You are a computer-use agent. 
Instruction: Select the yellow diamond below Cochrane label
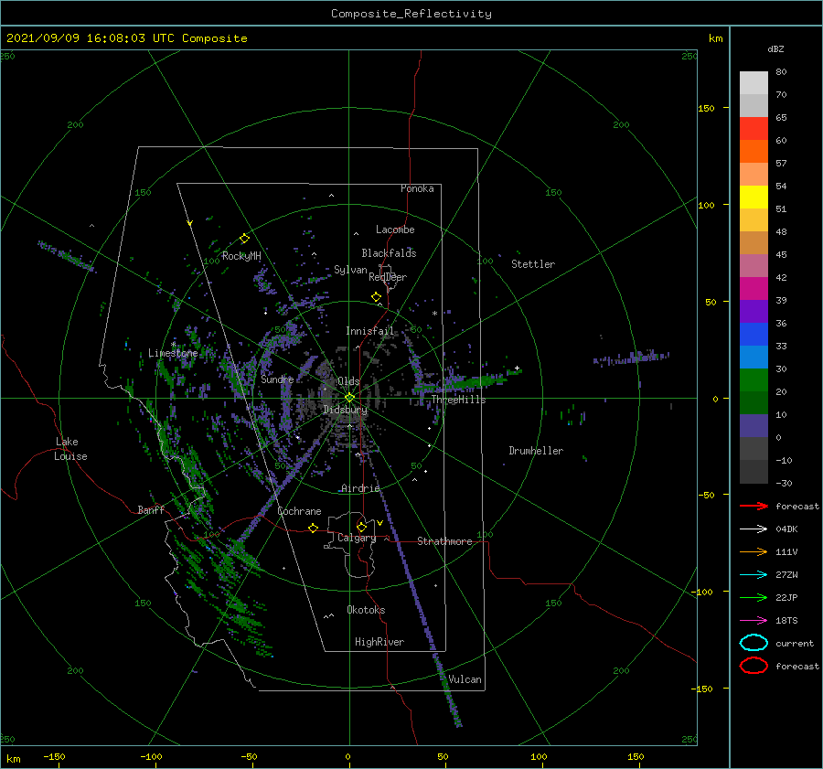pyautogui.click(x=314, y=528)
